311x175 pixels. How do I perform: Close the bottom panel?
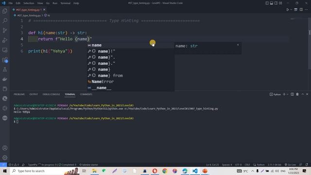pos(307,94)
